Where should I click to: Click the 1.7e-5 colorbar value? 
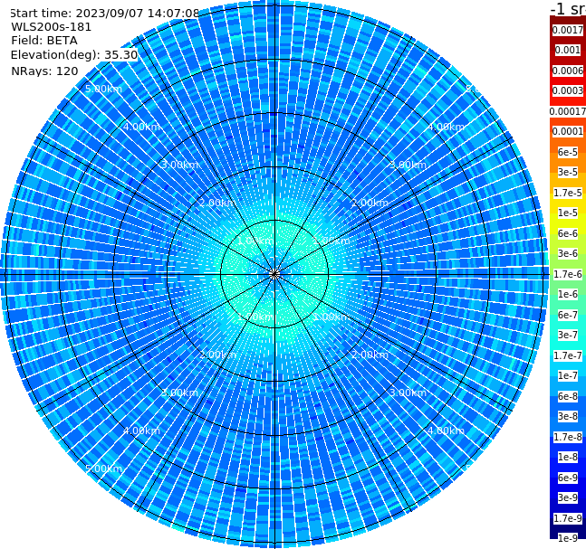[x=568, y=193]
